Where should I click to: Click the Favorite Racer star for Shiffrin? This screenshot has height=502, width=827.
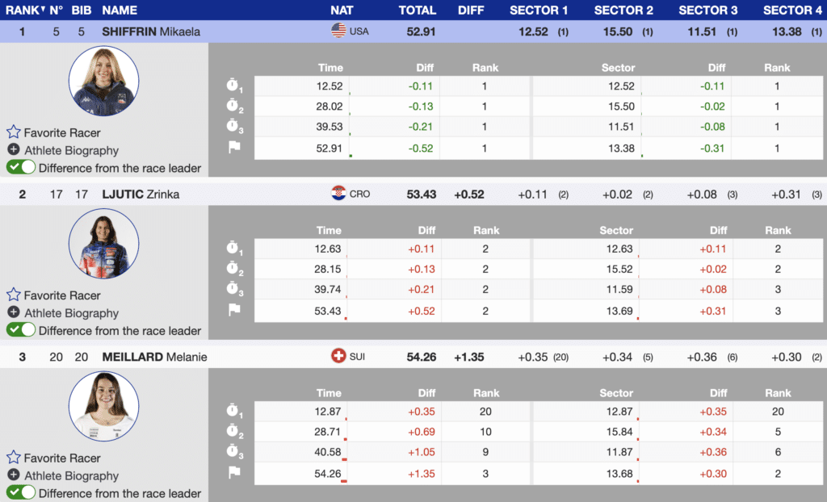14,132
